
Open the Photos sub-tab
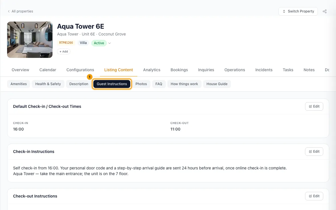click(x=141, y=84)
